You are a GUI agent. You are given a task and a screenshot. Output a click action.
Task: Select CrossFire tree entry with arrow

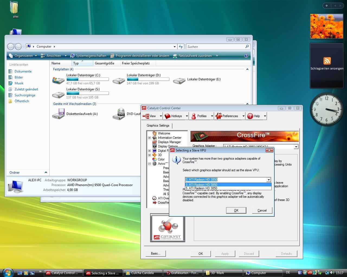point(163,203)
